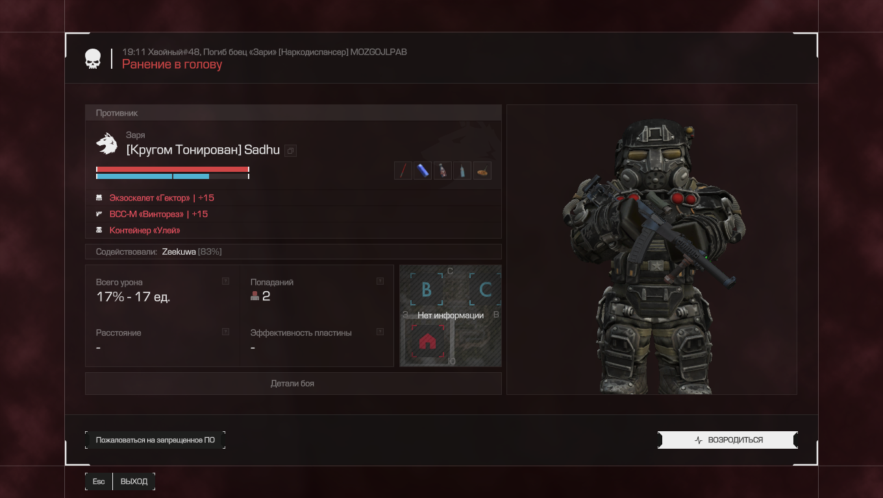Screen dimensions: 883x498
Task: Click the Заря wolf faction emblem
Action: (x=106, y=143)
